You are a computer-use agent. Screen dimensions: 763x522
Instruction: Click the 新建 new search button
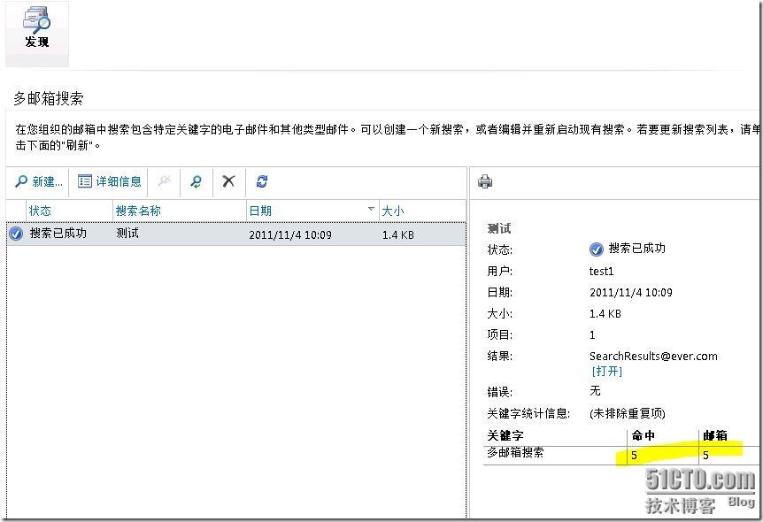coord(39,181)
